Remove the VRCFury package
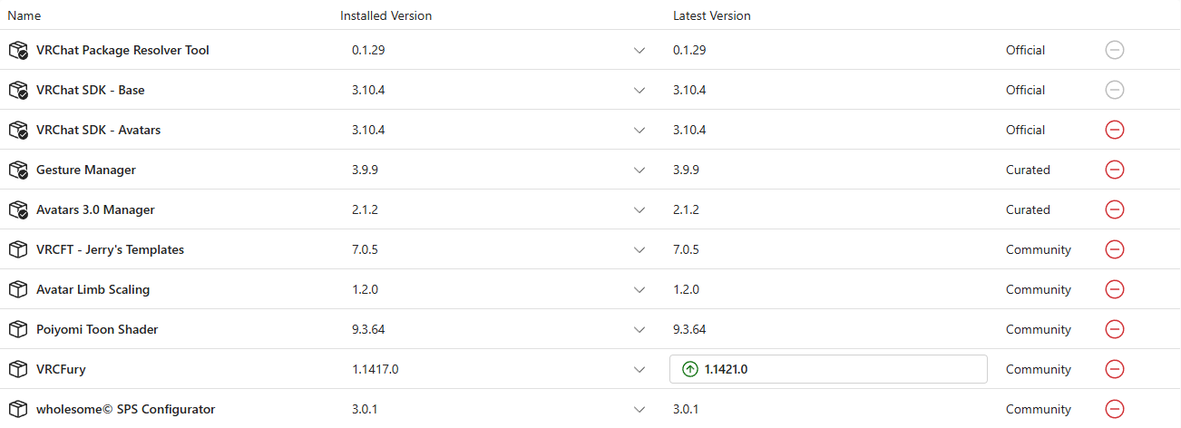 click(x=1115, y=369)
